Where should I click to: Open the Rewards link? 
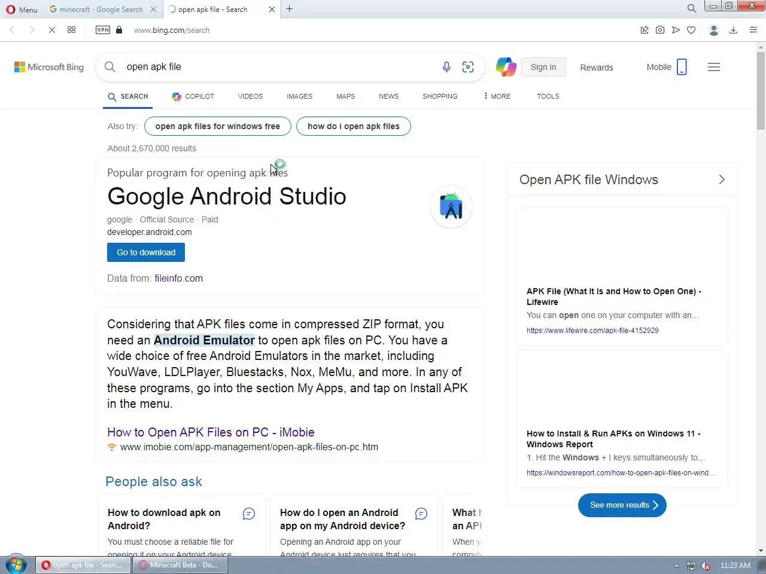(597, 68)
